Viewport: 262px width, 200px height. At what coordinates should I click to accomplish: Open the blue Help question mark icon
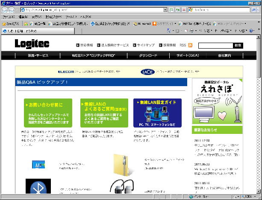pyautogui.click(x=251, y=31)
